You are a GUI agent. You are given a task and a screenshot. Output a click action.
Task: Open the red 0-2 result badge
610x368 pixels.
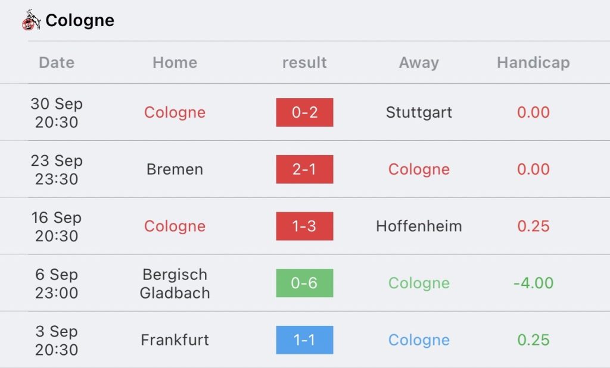point(304,112)
